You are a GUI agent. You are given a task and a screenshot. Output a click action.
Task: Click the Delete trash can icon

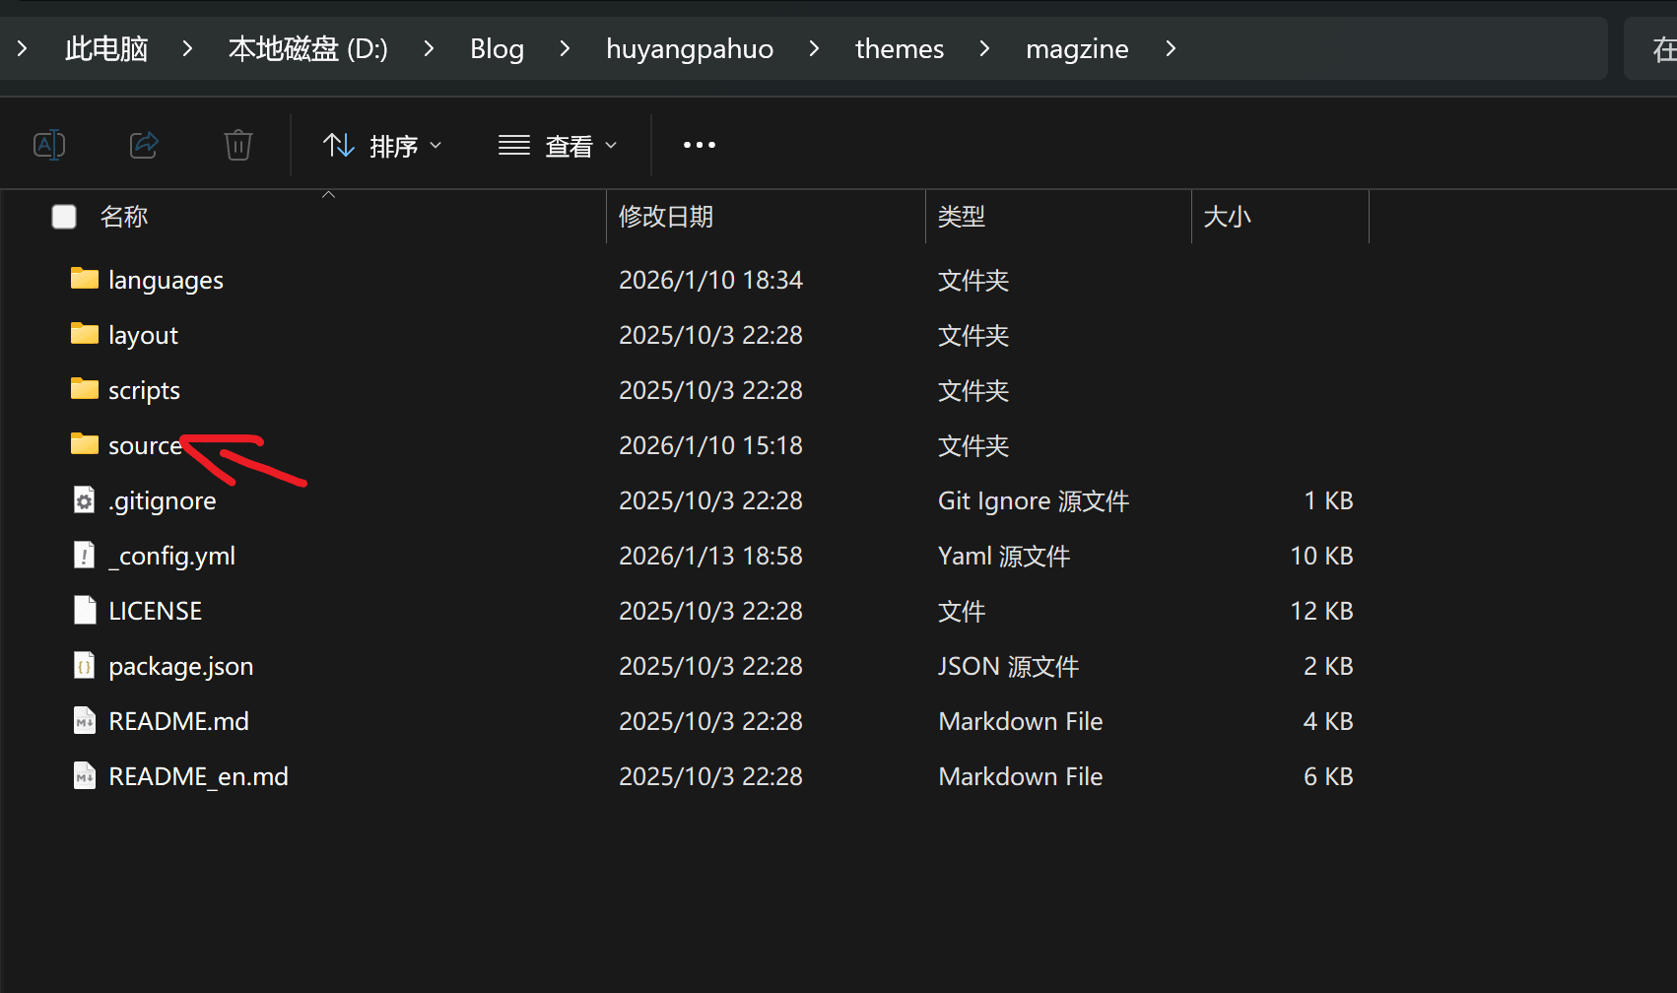point(238,146)
